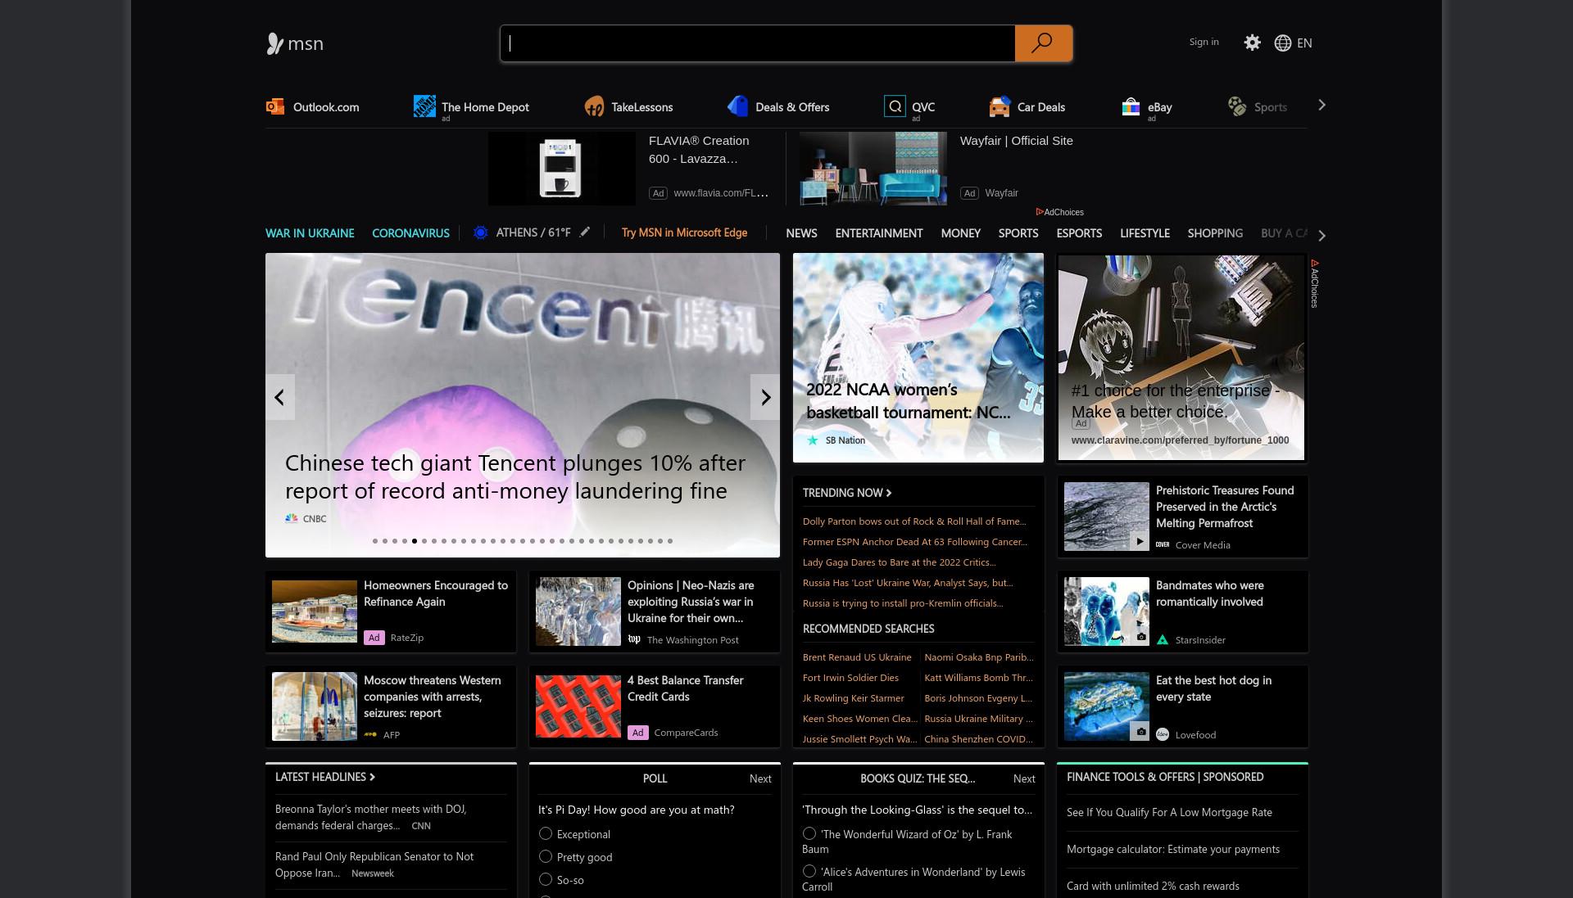1573x898 pixels.
Task: Open the NCAA women's basketball tournament card
Action: click(918, 358)
